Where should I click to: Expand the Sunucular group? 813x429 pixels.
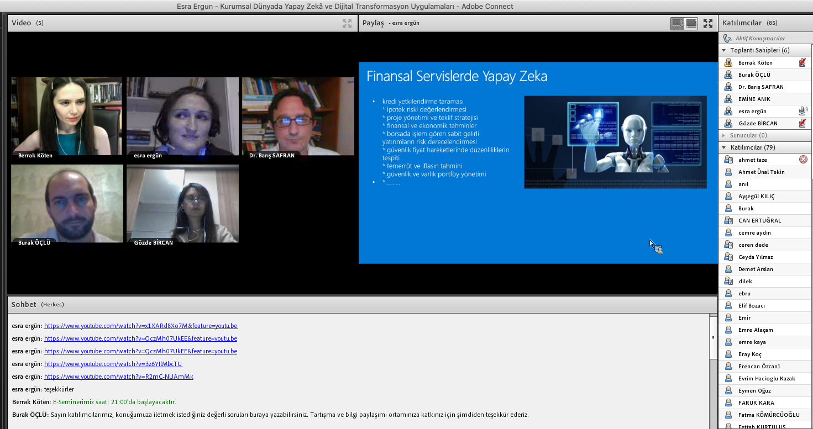pyautogui.click(x=725, y=135)
